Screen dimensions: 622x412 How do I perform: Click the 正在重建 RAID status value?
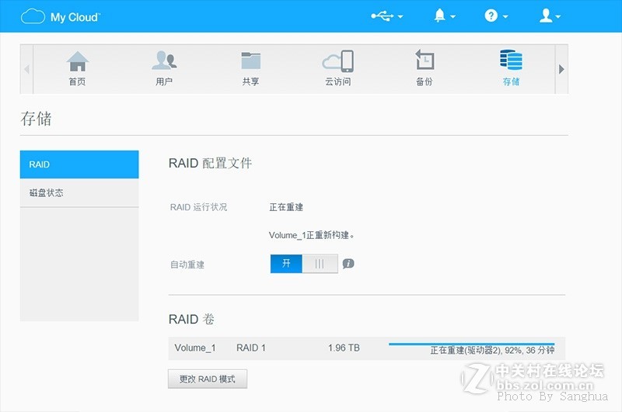coord(286,207)
